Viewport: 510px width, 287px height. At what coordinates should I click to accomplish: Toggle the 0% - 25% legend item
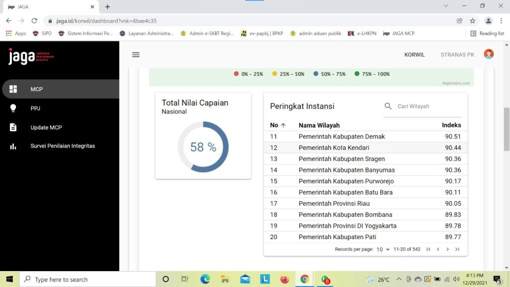[248, 73]
